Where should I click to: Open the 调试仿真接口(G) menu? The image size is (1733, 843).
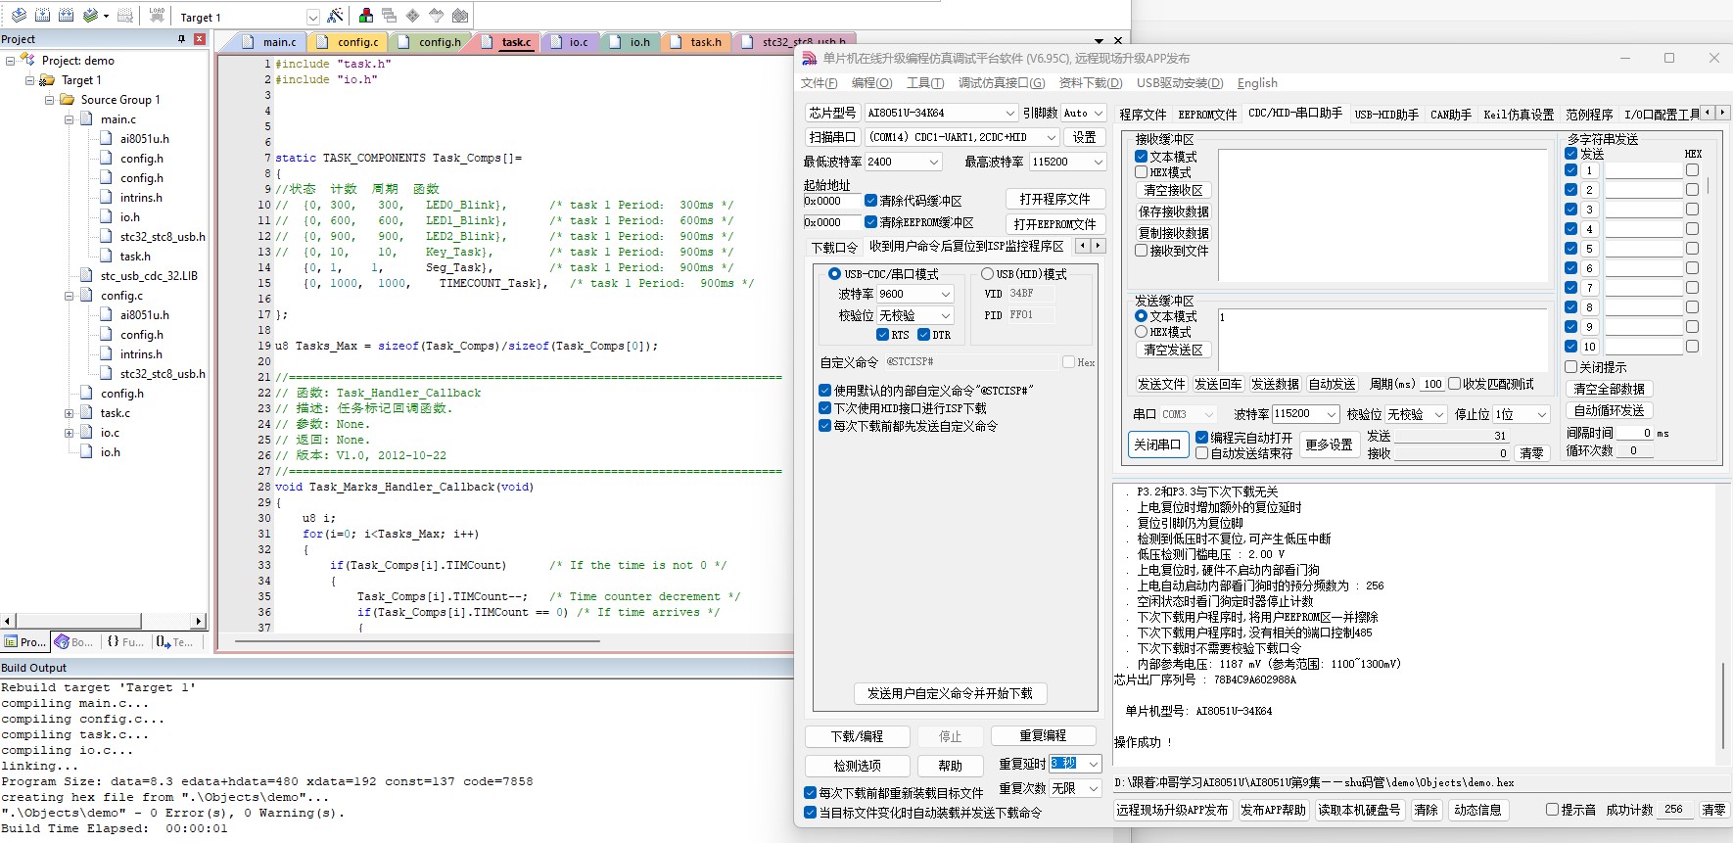click(x=1002, y=83)
